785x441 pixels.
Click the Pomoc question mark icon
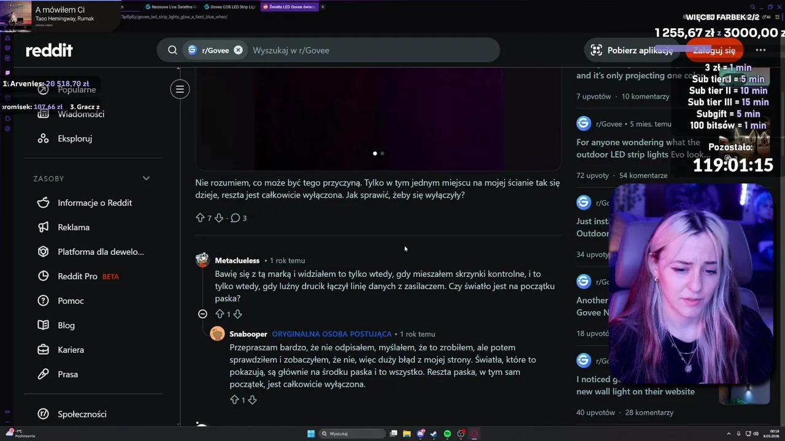pos(43,301)
